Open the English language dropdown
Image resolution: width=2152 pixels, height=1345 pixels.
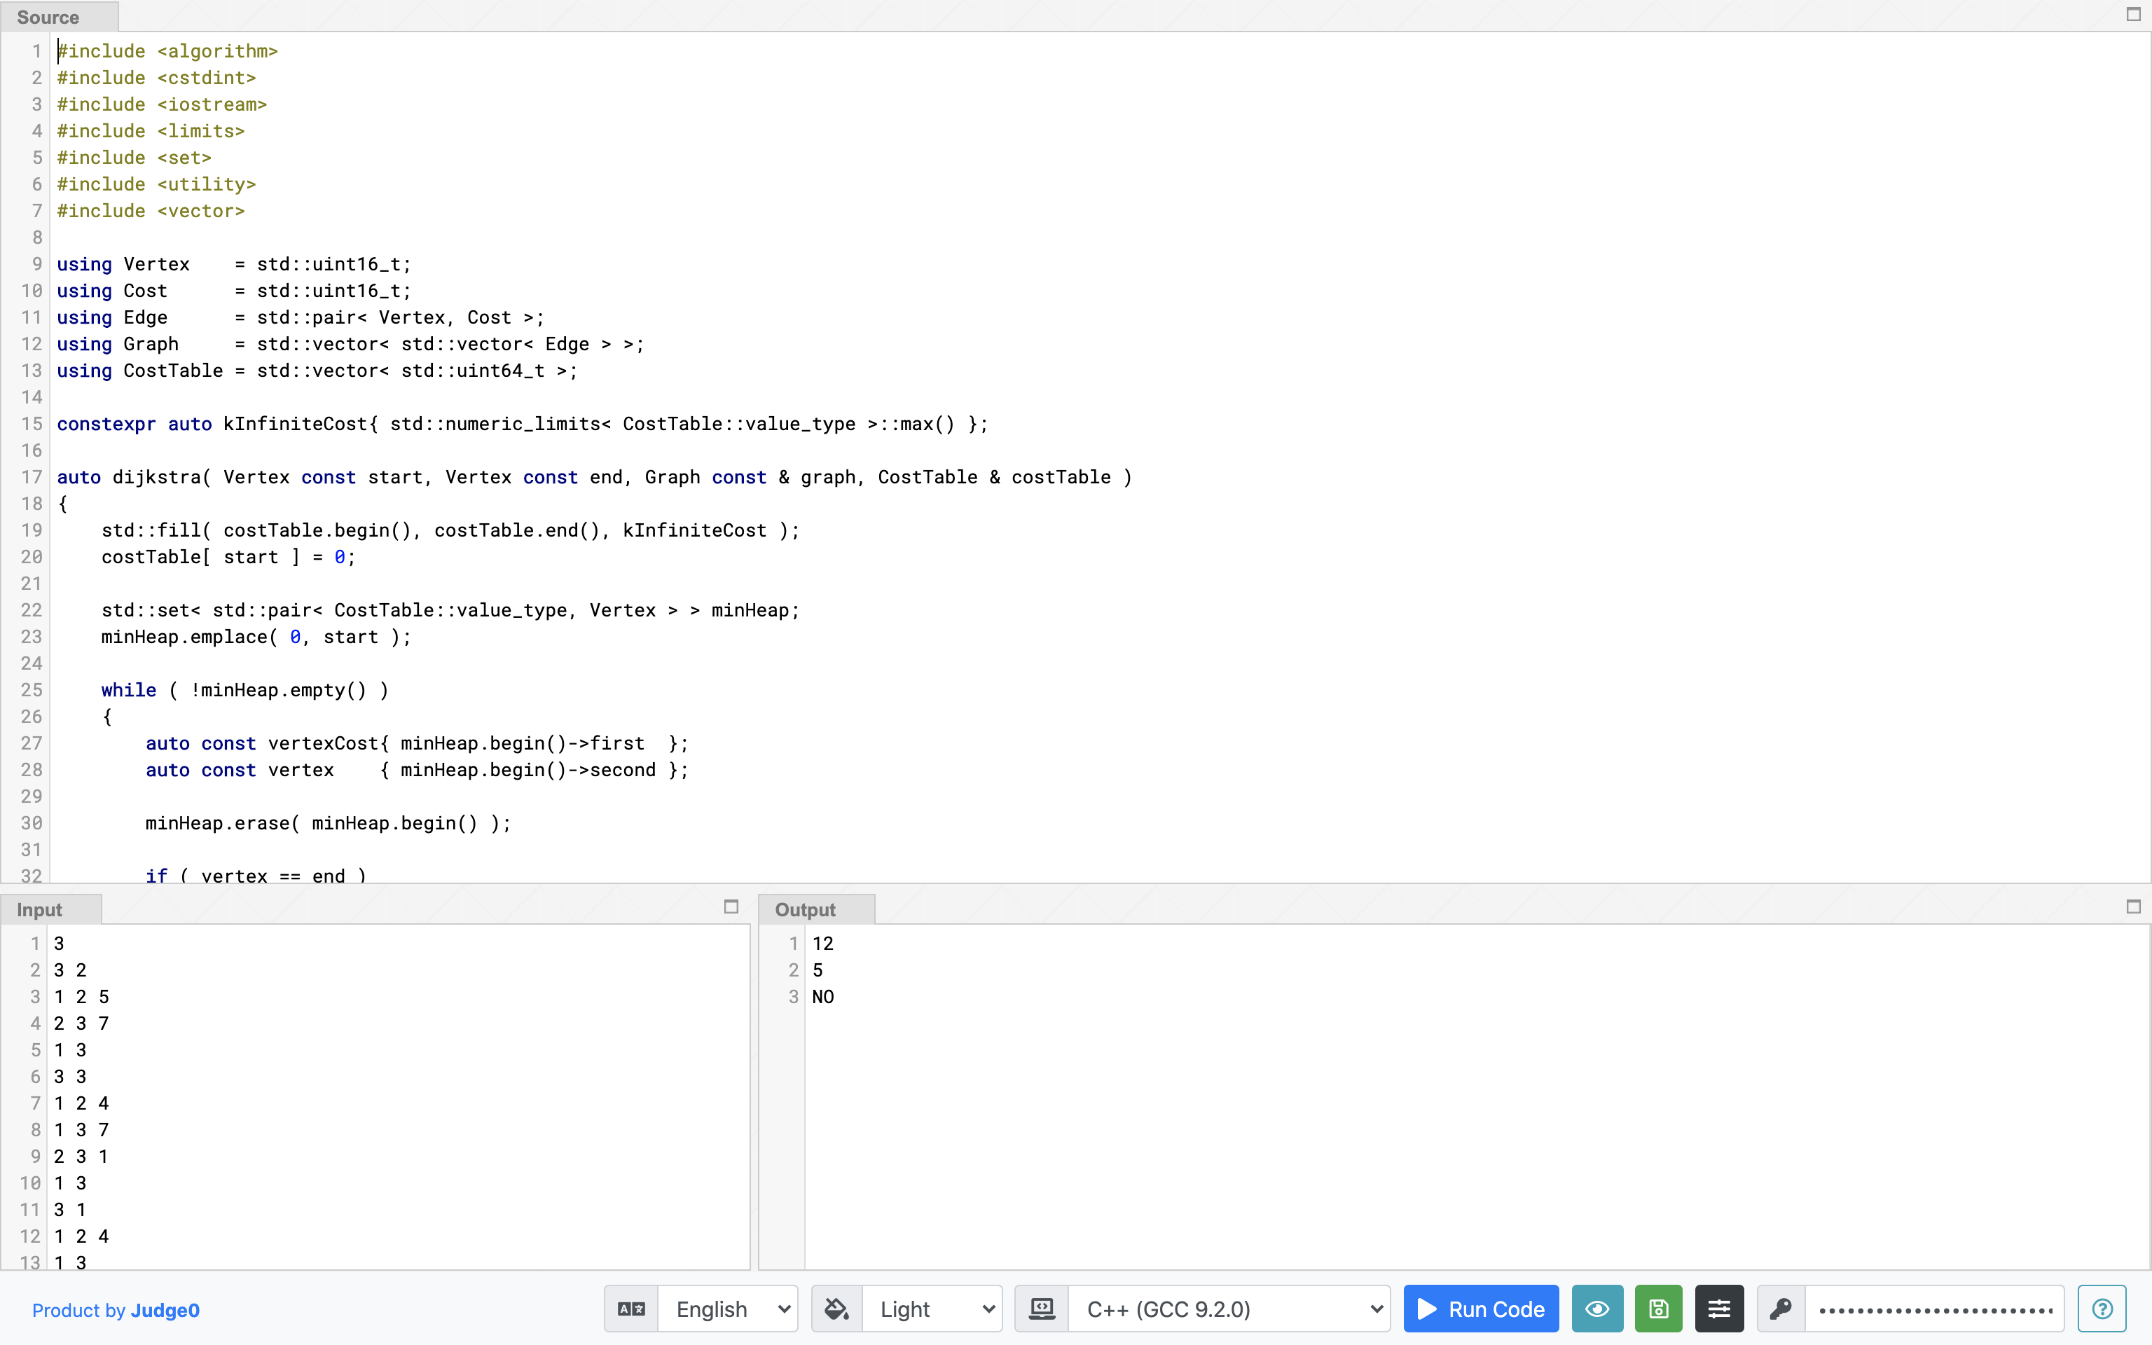point(731,1309)
